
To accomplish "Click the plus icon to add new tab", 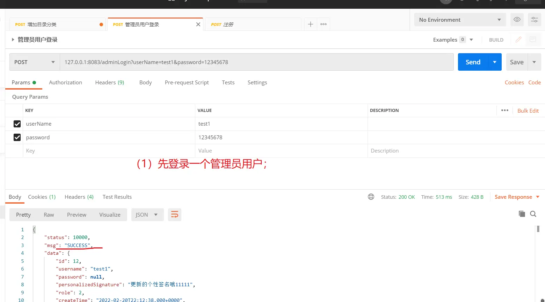I will tap(310, 24).
